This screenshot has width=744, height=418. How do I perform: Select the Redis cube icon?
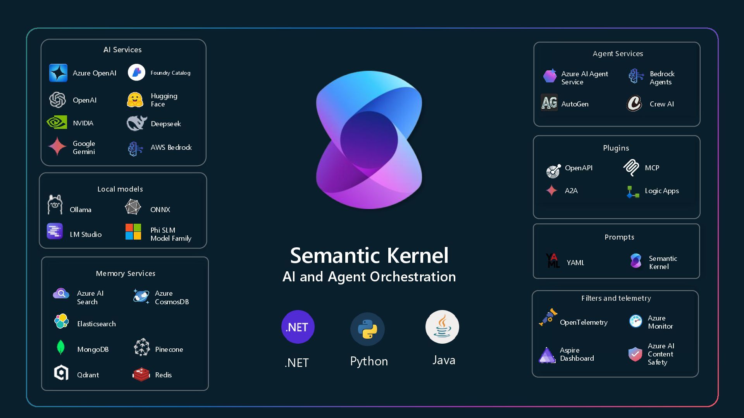point(141,374)
